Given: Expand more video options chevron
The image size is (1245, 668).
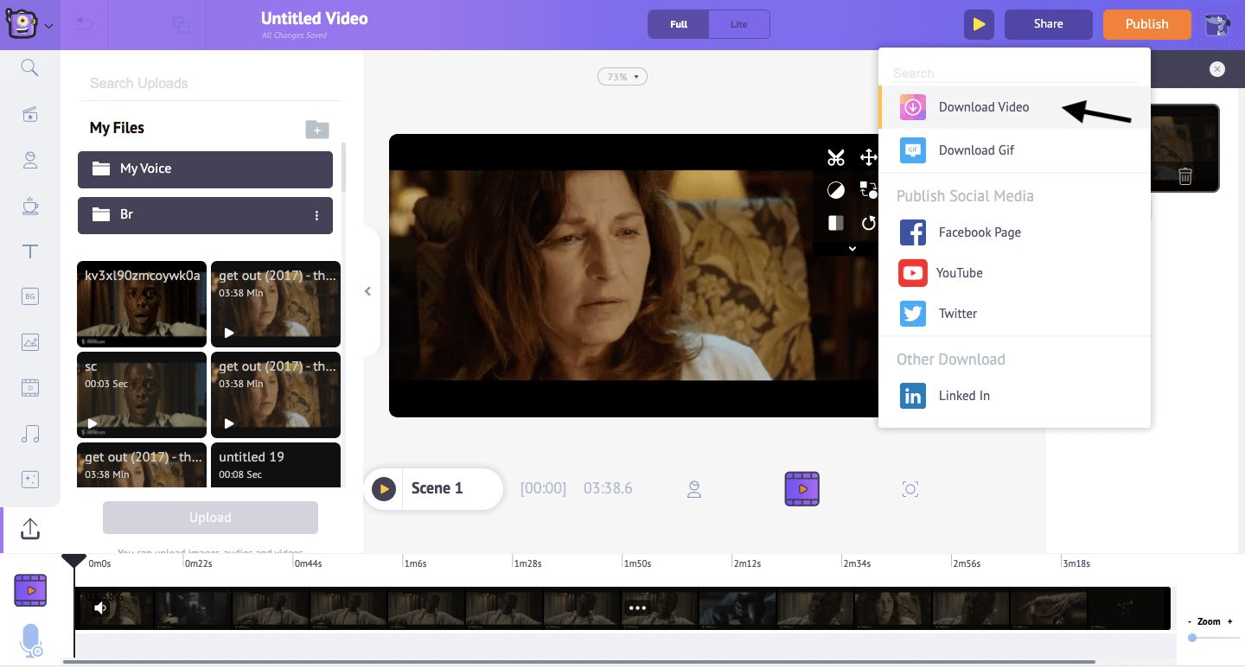Looking at the screenshot, I should [x=852, y=249].
